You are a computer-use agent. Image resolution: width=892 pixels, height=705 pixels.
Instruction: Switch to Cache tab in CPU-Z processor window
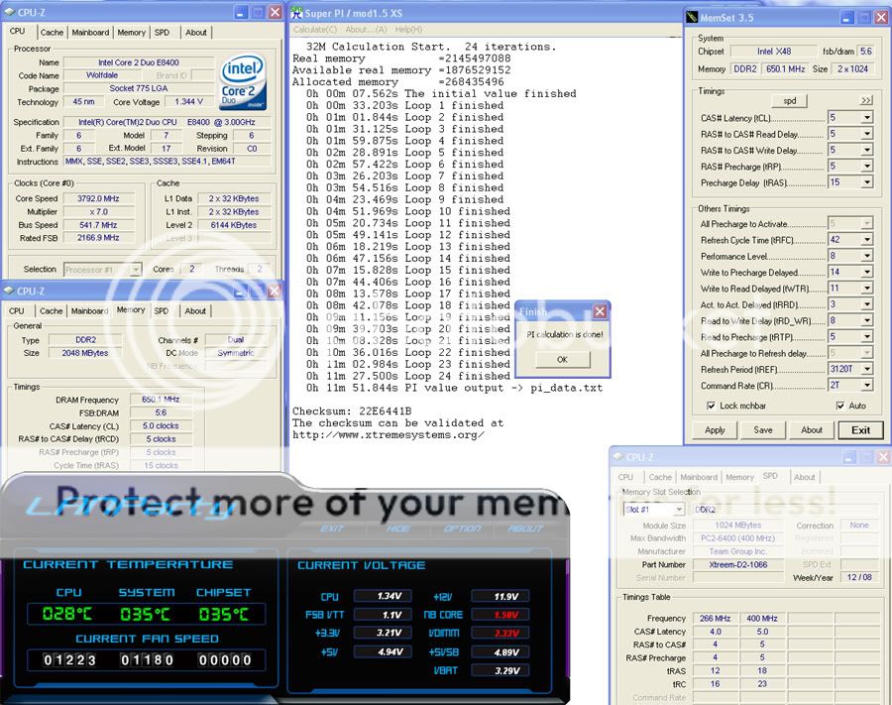[52, 33]
